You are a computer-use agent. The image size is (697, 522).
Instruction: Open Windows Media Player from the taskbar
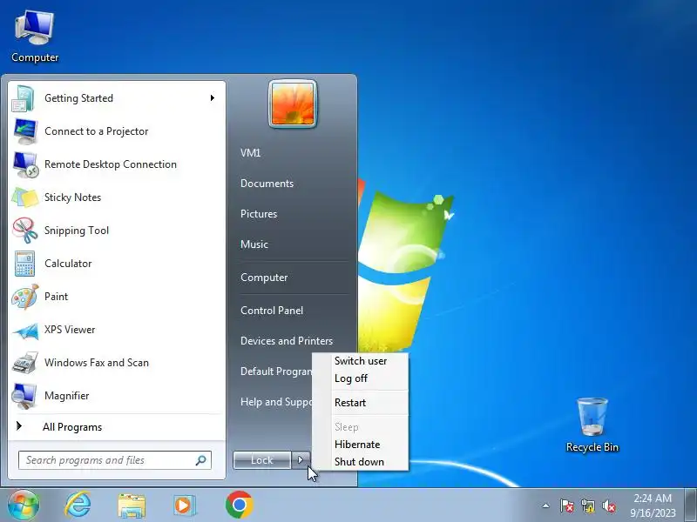(x=184, y=505)
